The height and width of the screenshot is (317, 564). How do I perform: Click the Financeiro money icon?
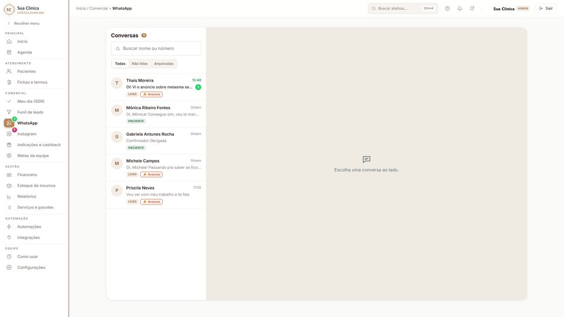pyautogui.click(x=9, y=174)
